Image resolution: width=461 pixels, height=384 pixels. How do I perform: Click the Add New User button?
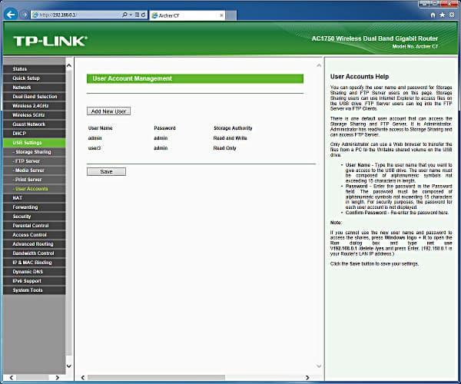pos(109,111)
